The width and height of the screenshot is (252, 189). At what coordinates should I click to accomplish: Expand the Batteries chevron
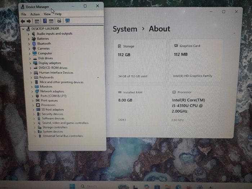28,39
